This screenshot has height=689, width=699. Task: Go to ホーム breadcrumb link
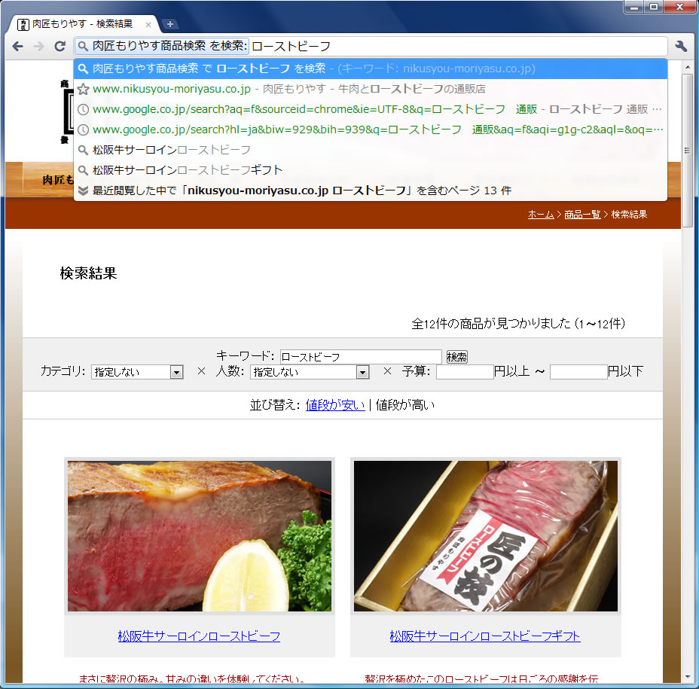(541, 215)
